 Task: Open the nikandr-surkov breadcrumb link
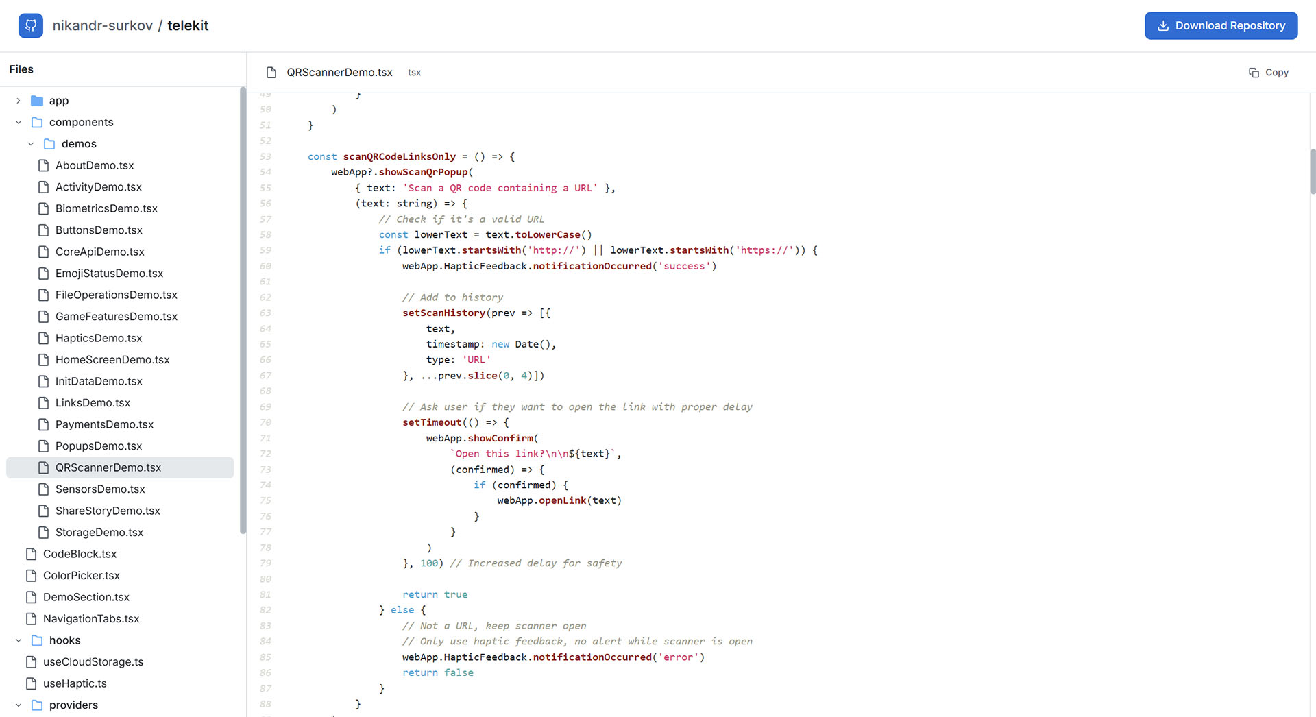coord(101,25)
